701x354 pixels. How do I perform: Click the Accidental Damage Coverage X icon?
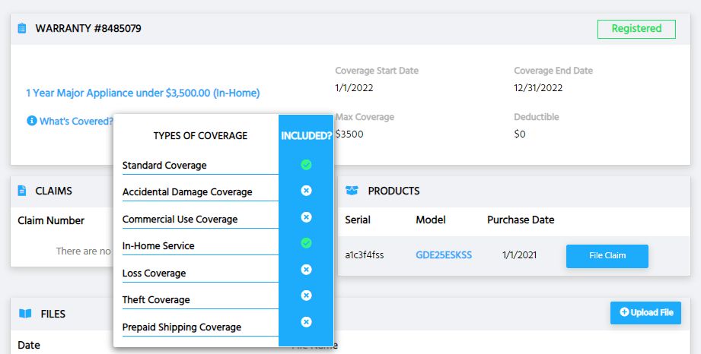[x=306, y=191]
